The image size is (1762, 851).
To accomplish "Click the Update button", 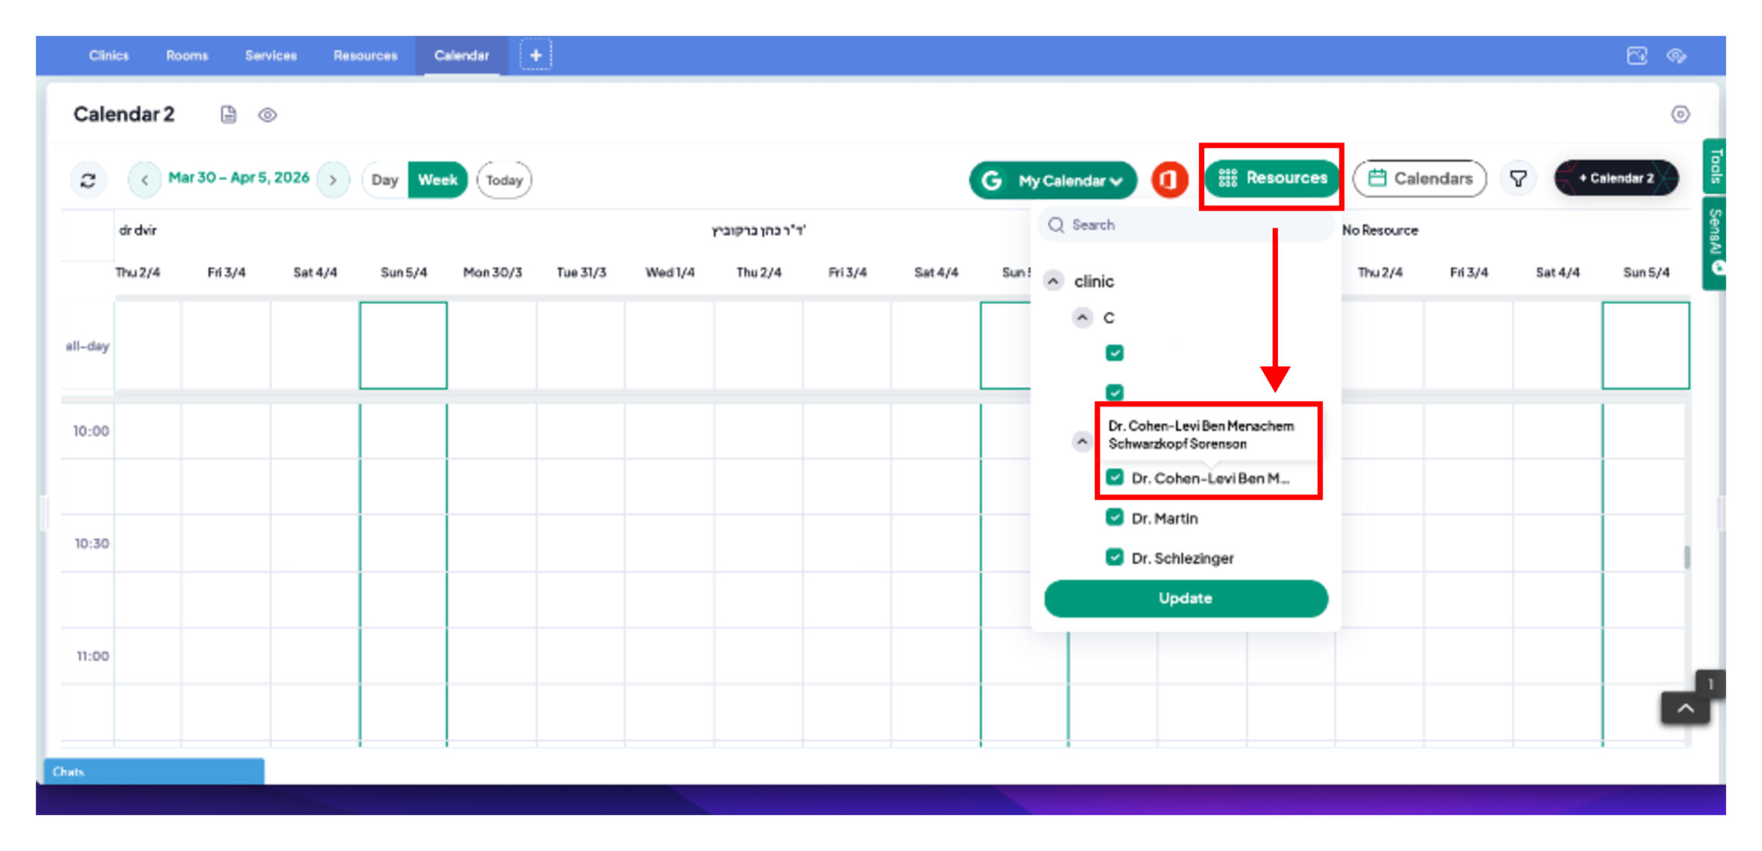I will pyautogui.click(x=1185, y=598).
